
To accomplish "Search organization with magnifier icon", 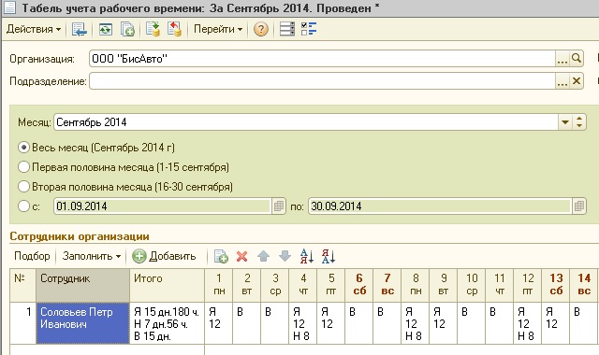I will click(x=577, y=59).
